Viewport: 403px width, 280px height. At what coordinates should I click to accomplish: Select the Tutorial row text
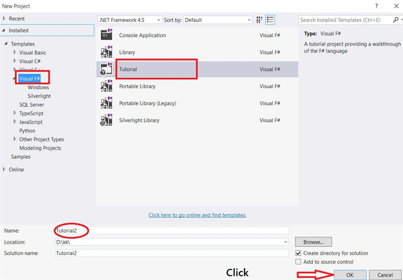pos(128,69)
